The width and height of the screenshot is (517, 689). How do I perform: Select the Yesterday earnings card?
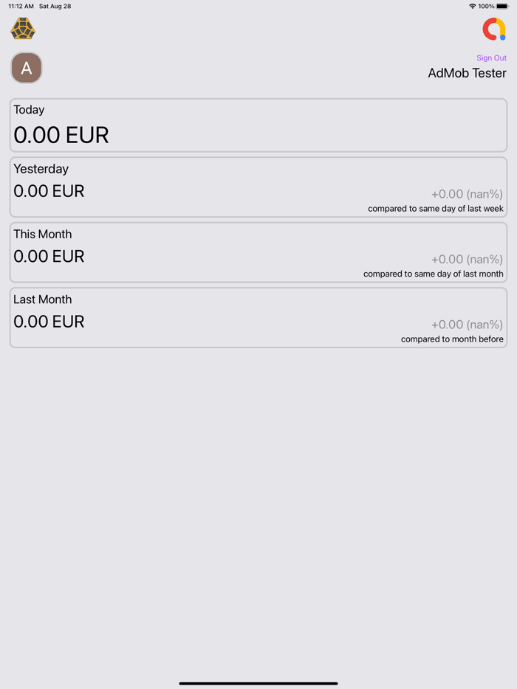(258, 186)
